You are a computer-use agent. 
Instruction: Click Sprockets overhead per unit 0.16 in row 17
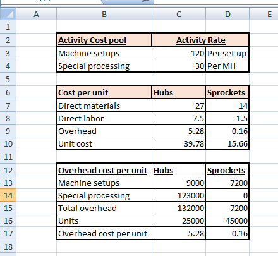(227, 233)
